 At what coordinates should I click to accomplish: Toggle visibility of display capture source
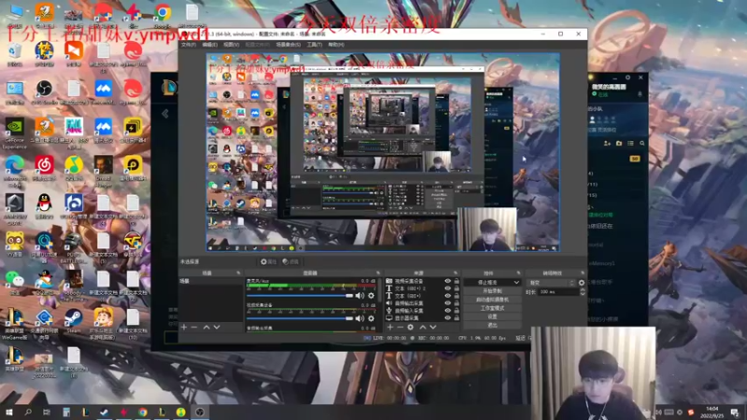coord(447,318)
